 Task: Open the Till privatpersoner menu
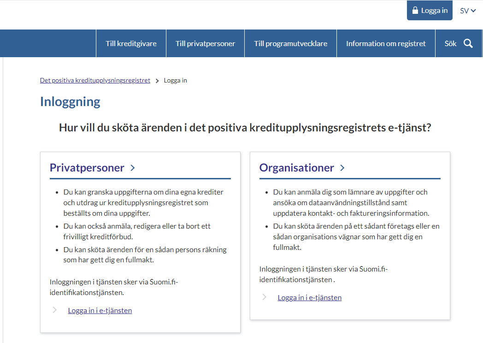[x=205, y=44]
